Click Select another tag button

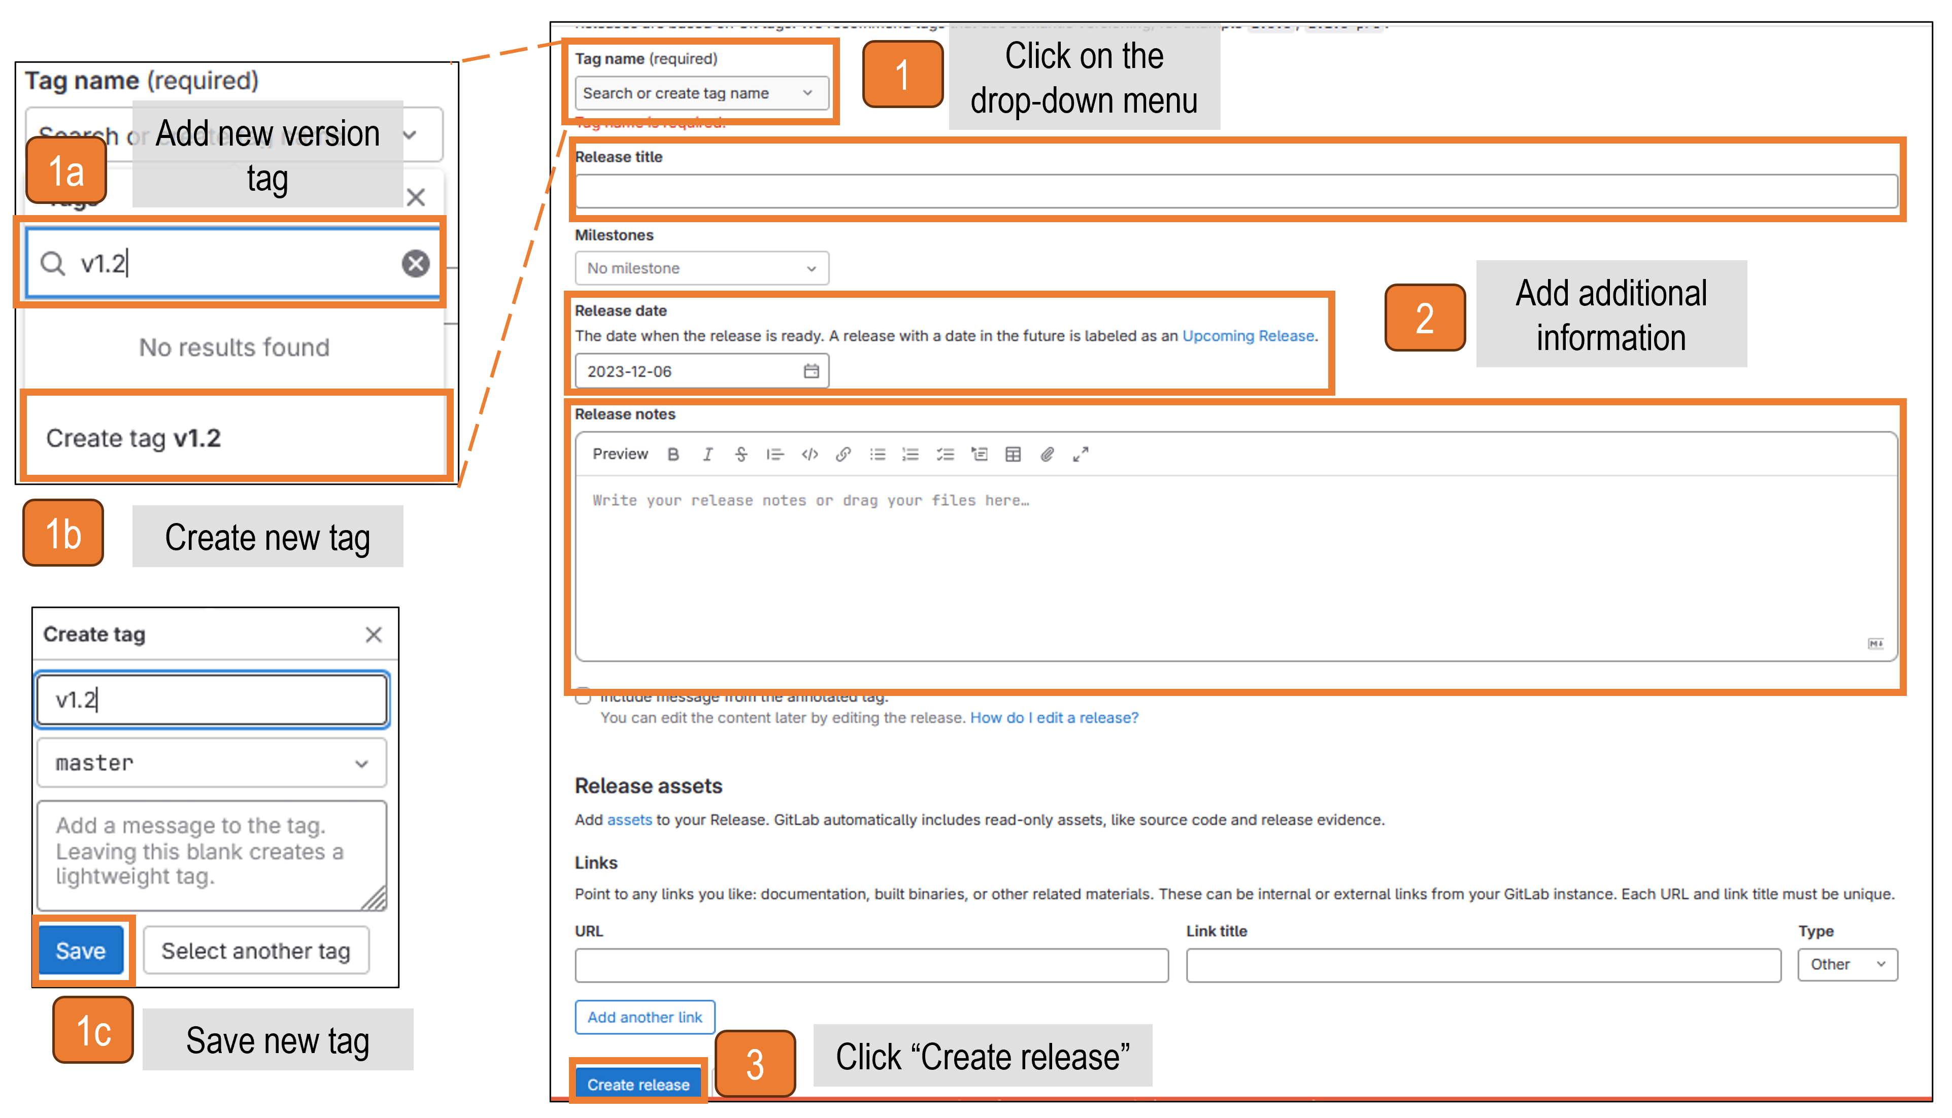pos(256,951)
